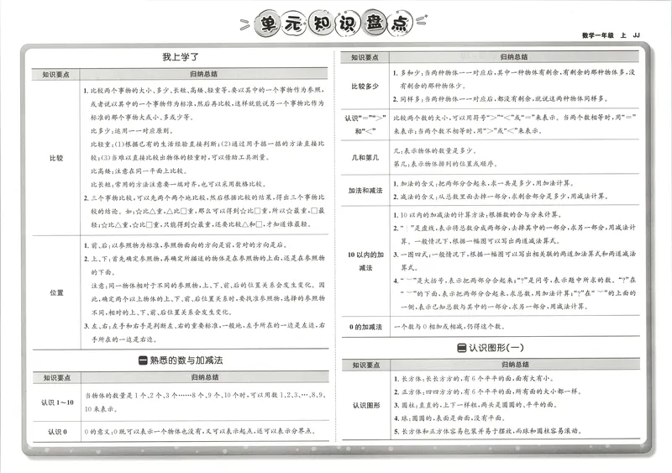Viewport: 672px width, 473px height.
Task: Click the label '认识"="">"和"<"'
Action: pos(365,125)
